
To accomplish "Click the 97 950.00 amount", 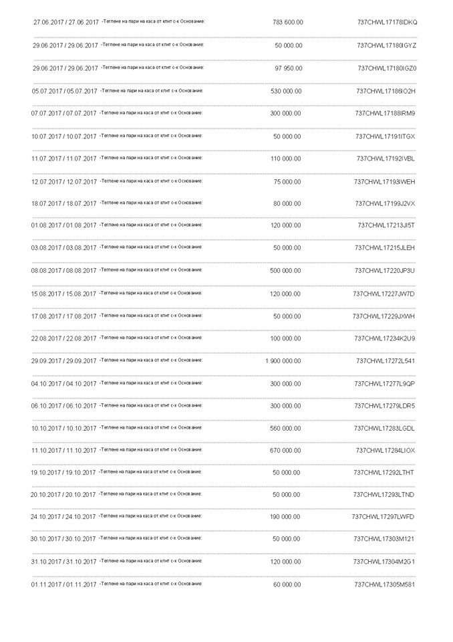I will (288, 68).
